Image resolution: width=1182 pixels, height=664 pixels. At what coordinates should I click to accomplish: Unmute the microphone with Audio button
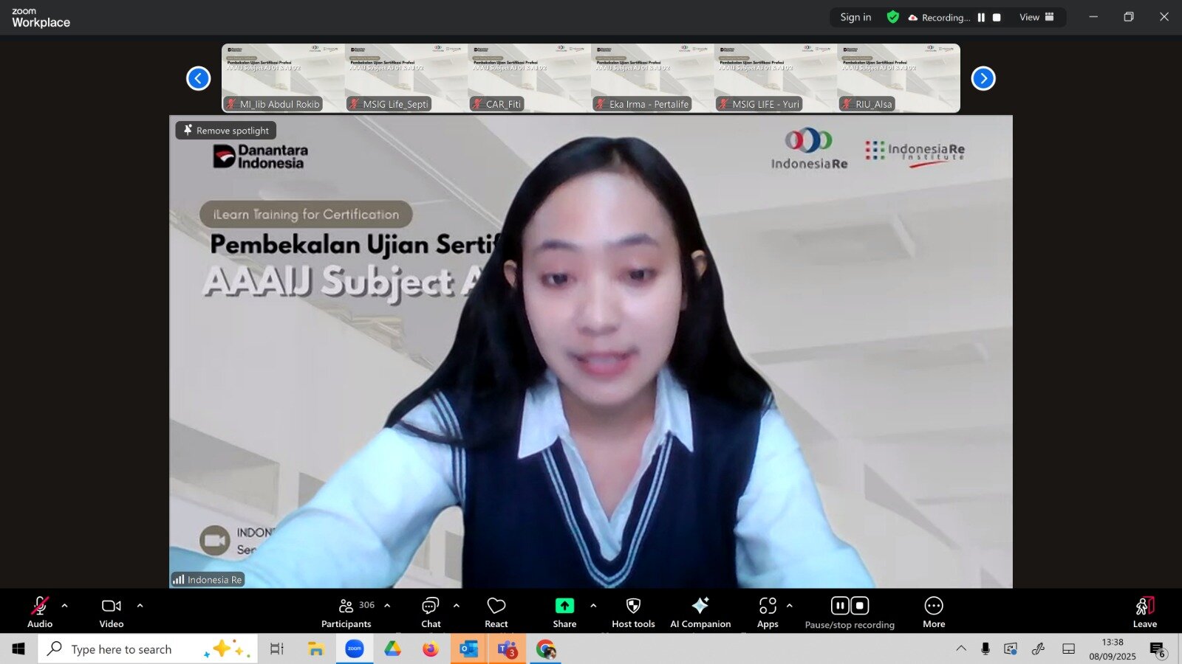(x=40, y=612)
